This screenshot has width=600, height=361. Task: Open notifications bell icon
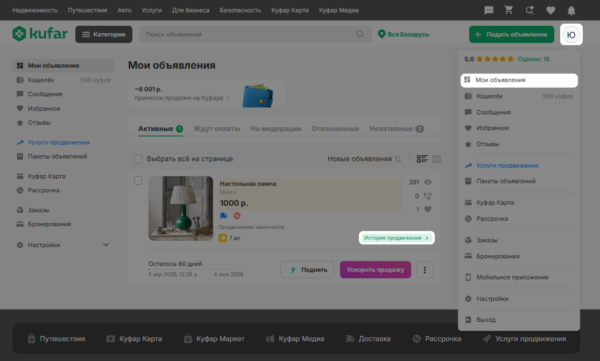[571, 10]
